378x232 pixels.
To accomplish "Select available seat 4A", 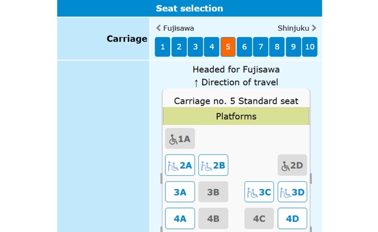I will [180, 218].
